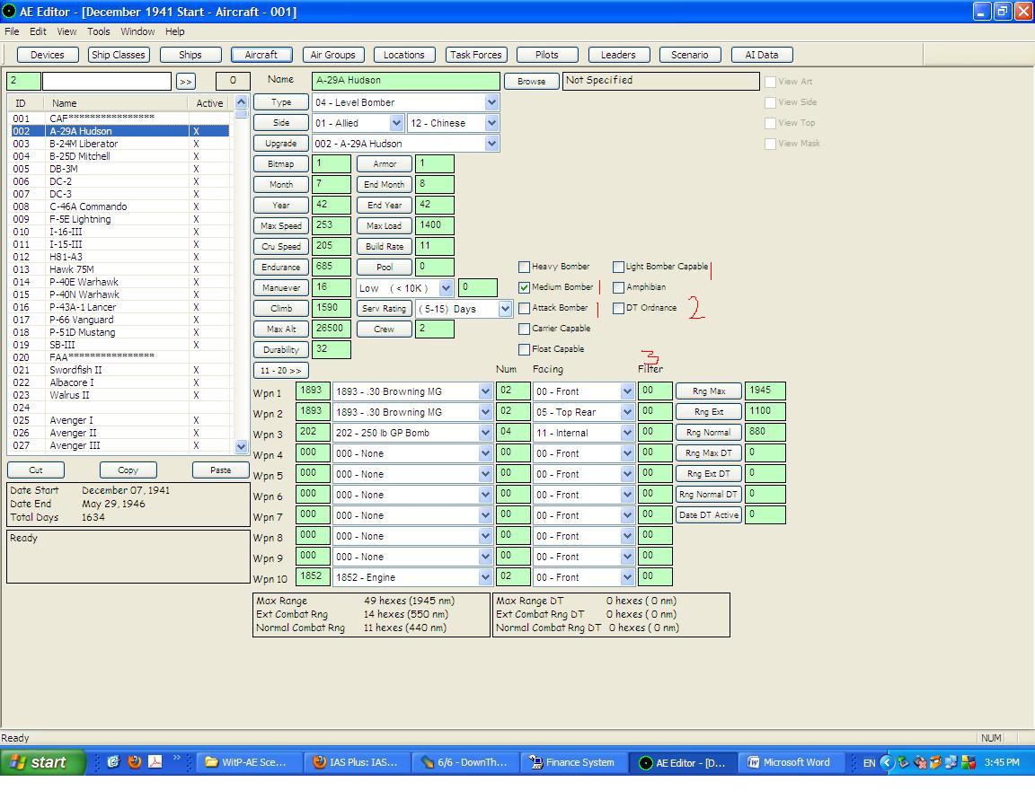Click the Browse button next to Name
The width and height of the screenshot is (1035, 808).
click(530, 81)
